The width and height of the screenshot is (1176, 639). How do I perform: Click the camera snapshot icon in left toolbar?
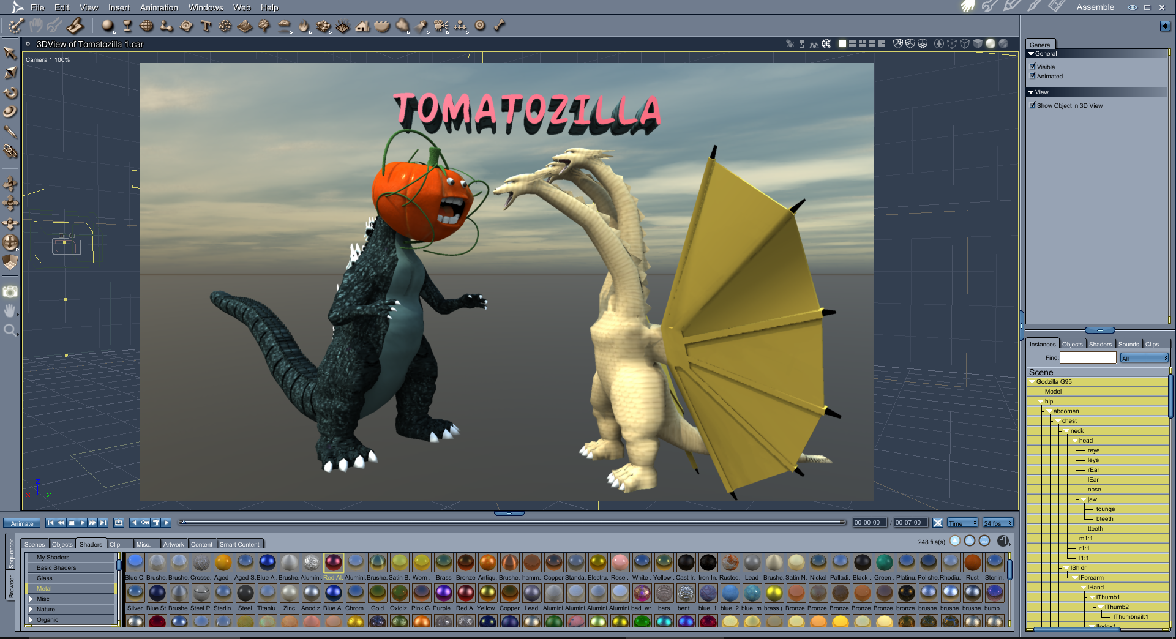coord(10,292)
